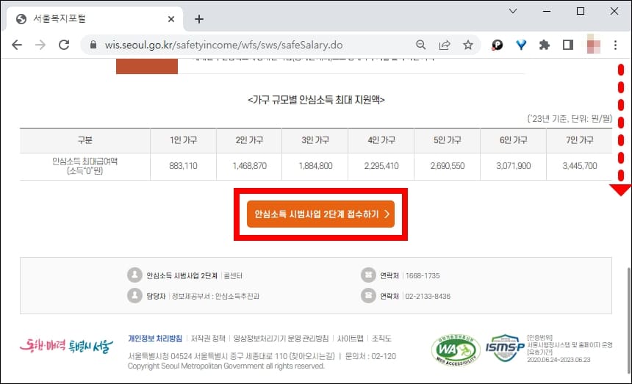The height and width of the screenshot is (384, 632).
Task: Expand the tab search chevron
Action: (x=513, y=11)
